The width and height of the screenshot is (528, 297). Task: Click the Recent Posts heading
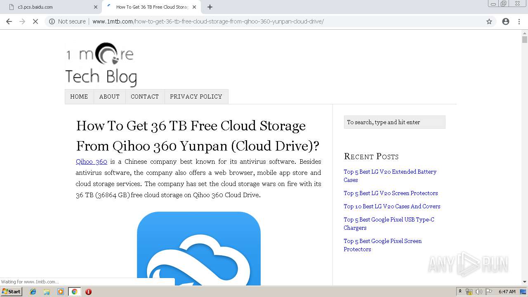tap(371, 156)
